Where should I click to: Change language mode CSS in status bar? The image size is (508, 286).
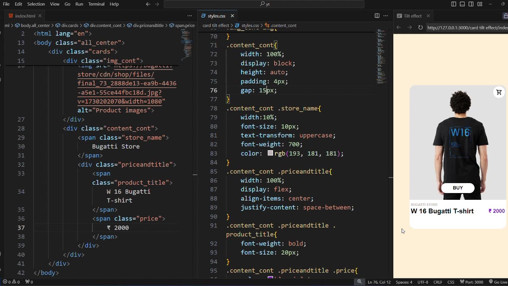click(451, 282)
